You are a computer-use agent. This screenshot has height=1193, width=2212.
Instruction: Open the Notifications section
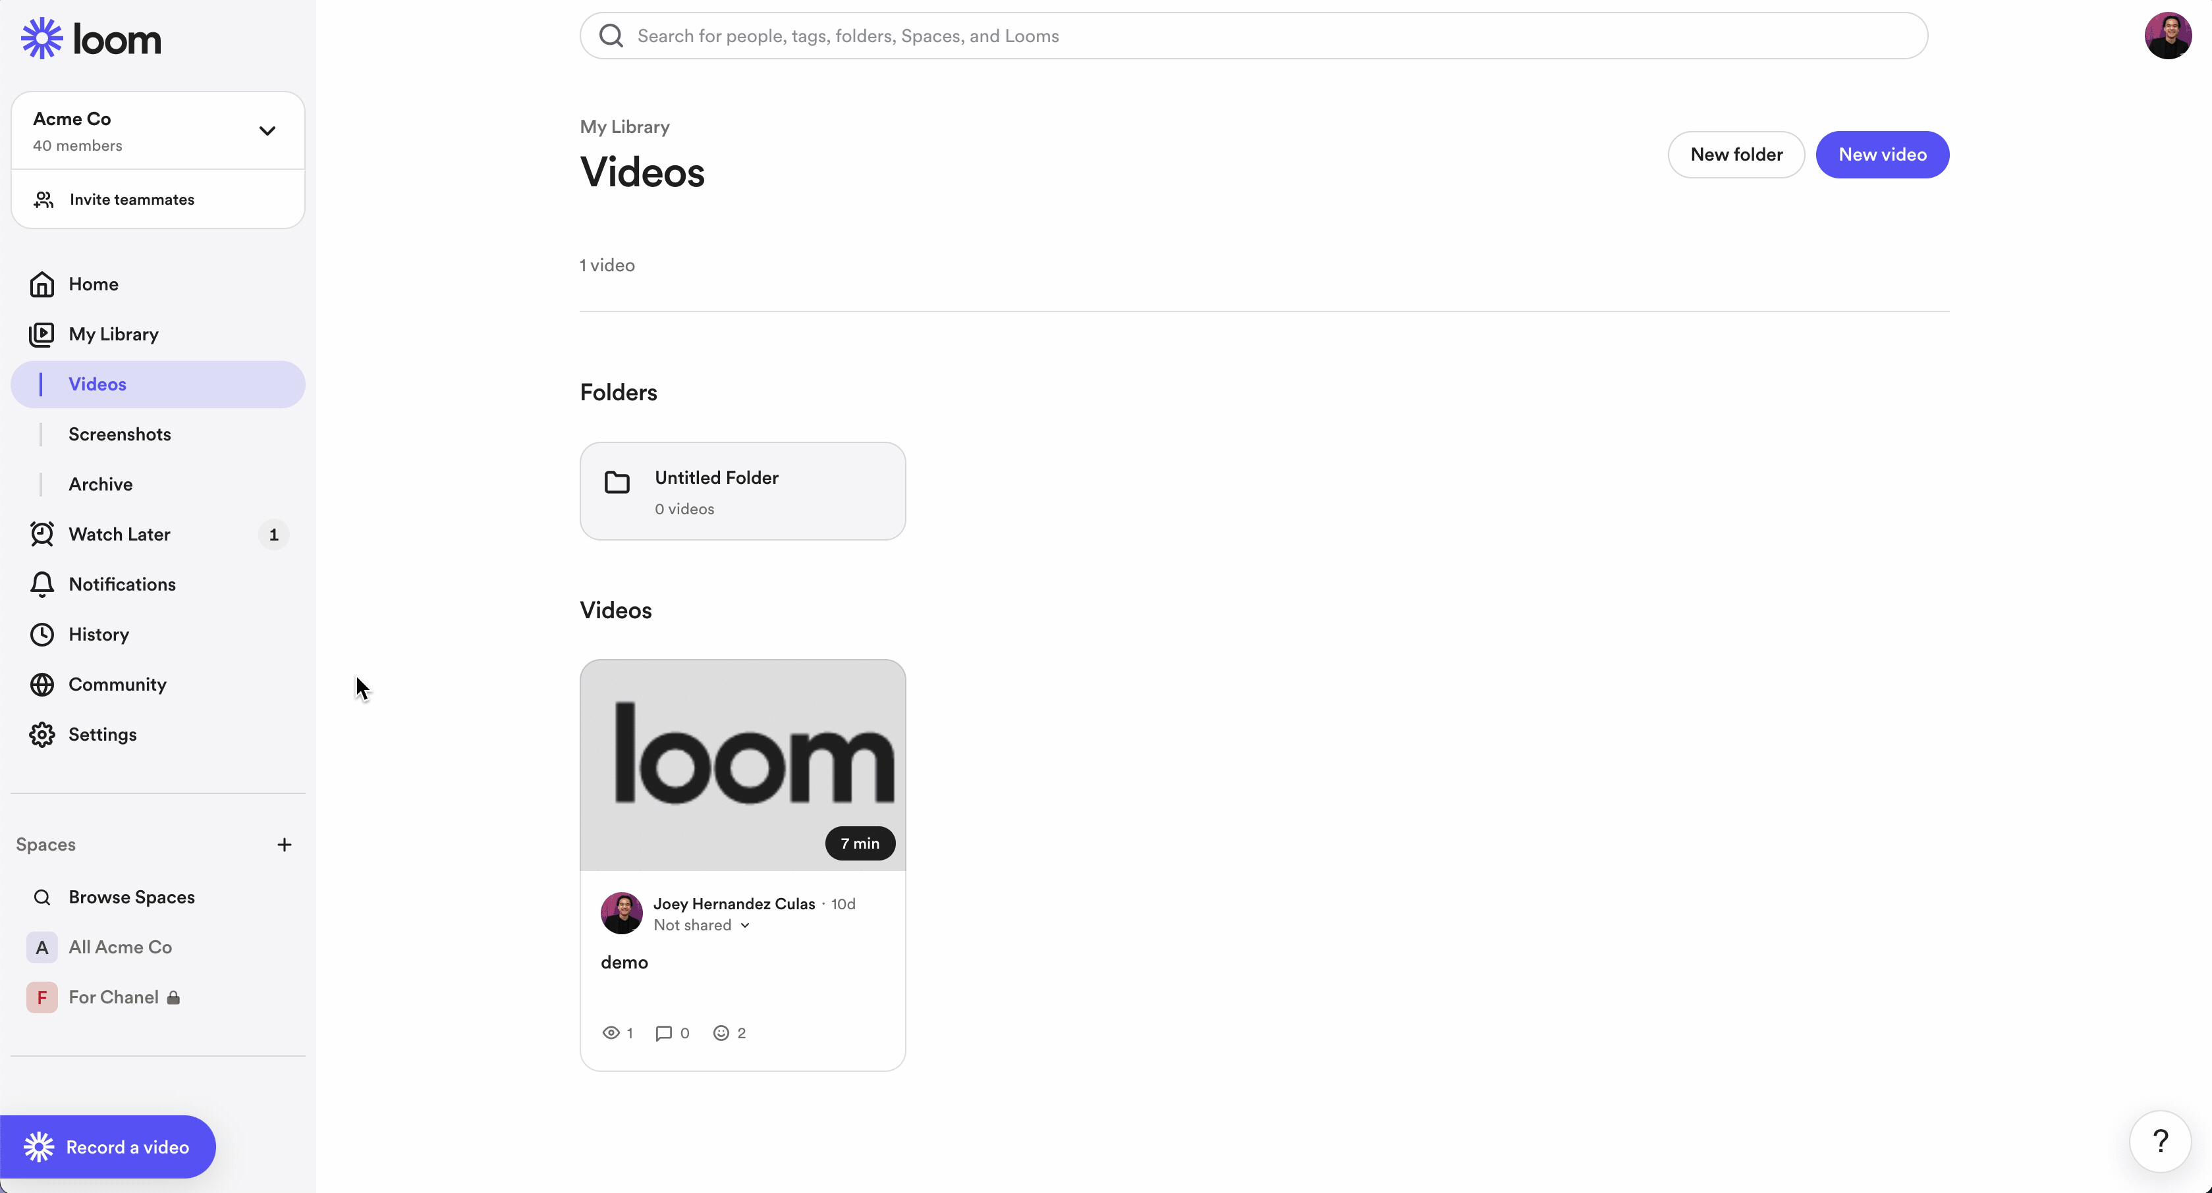122,585
